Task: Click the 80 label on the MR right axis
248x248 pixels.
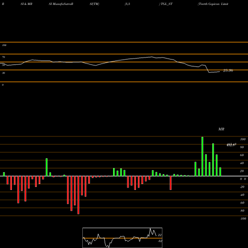Action: point(242,147)
